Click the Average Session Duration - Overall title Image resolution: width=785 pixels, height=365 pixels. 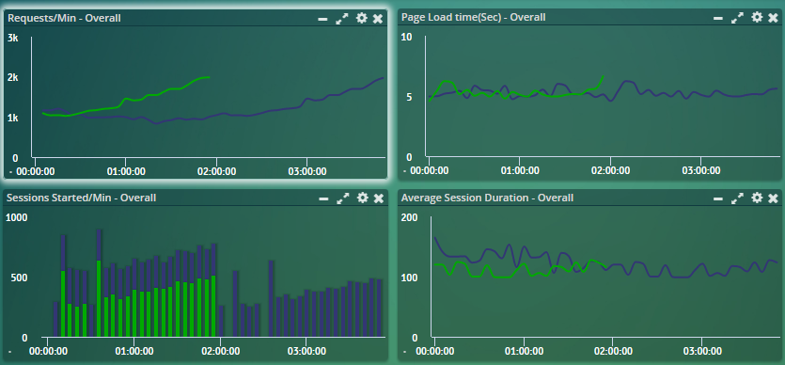488,198
